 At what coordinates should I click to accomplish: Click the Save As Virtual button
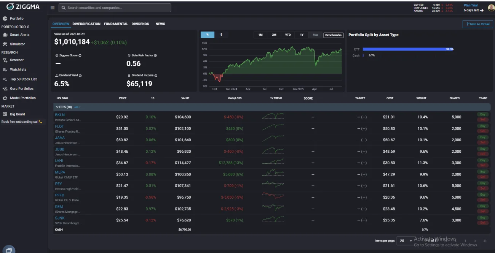coord(478,24)
